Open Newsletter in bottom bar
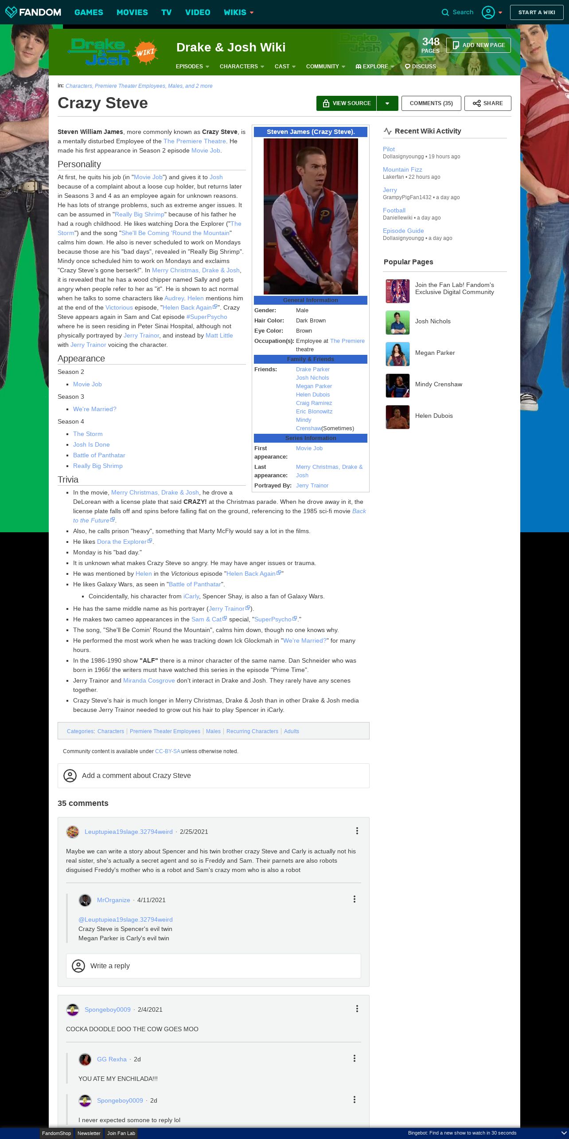 (89, 1133)
